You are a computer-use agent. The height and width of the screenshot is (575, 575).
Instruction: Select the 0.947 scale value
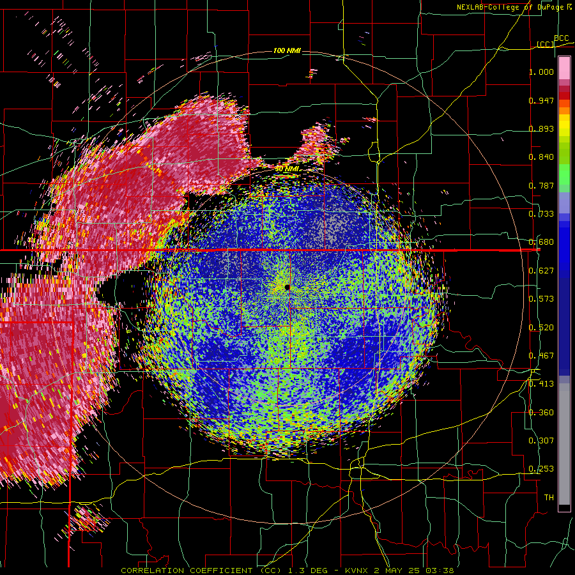(541, 100)
